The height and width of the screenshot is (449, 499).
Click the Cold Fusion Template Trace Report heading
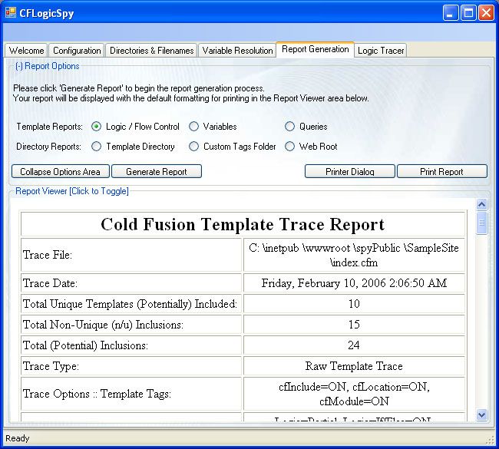[x=243, y=224]
